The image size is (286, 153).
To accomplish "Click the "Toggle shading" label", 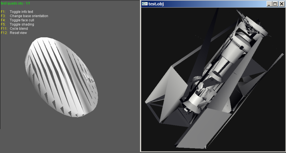I will click(22, 25).
